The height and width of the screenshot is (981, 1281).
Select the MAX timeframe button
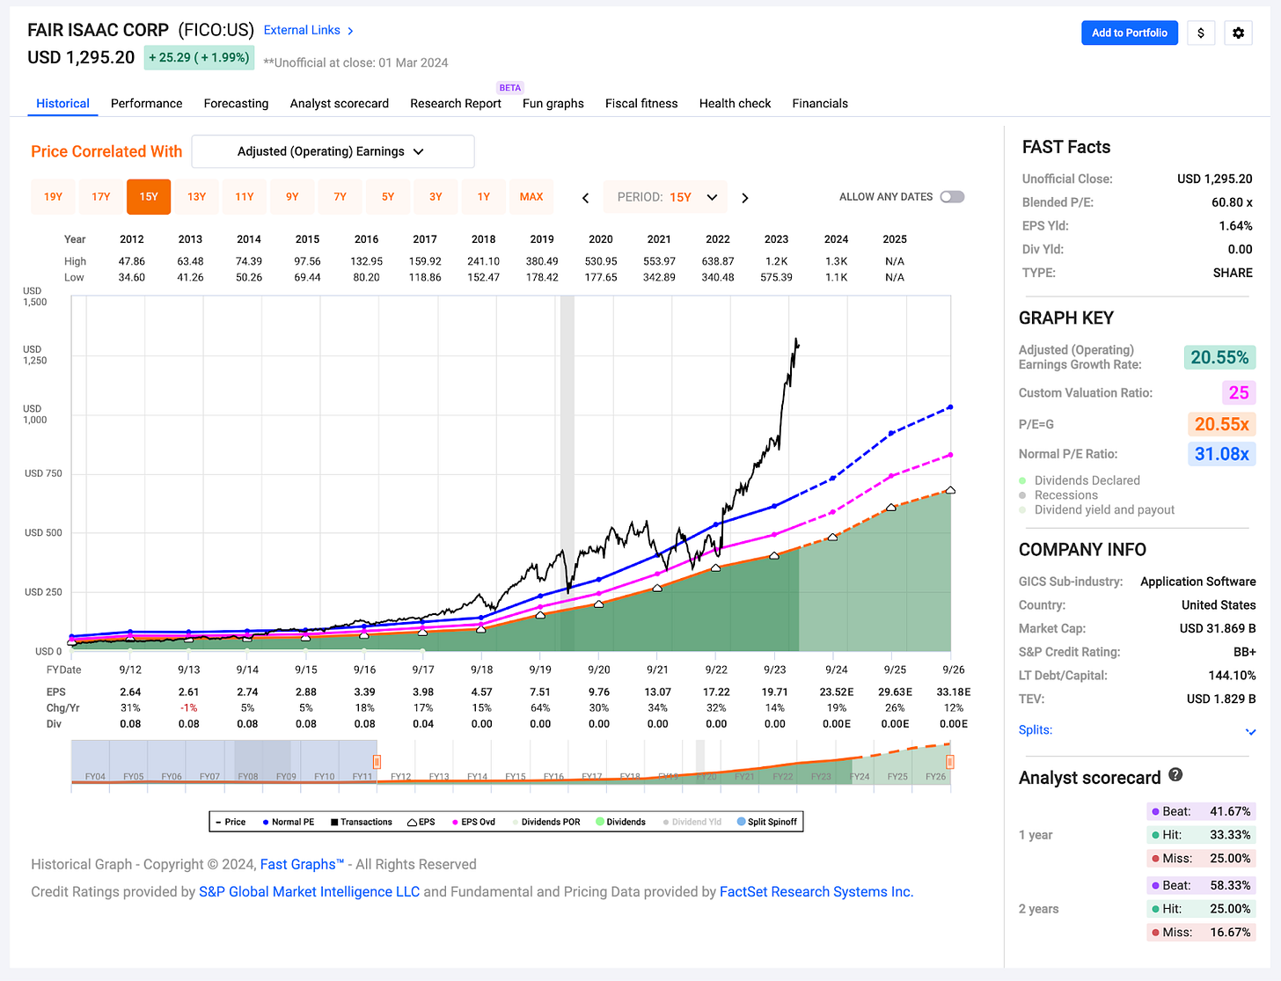click(x=531, y=197)
